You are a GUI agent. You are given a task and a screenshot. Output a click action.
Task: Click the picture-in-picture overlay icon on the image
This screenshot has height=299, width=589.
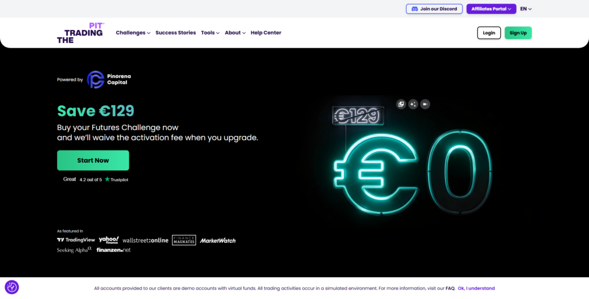pos(401,104)
